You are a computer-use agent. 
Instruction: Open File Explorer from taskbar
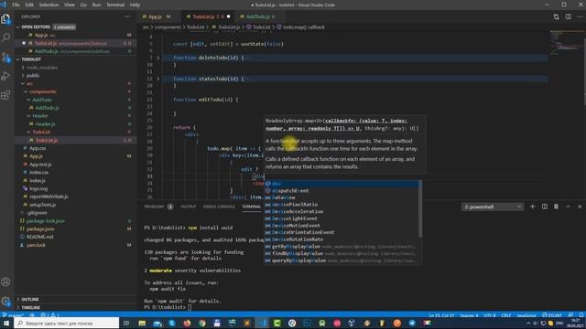coord(142,323)
